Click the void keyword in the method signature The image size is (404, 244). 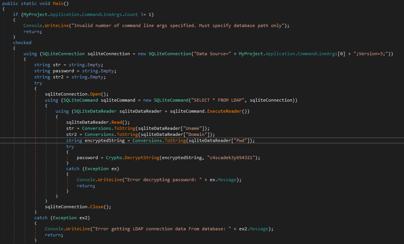44,3
